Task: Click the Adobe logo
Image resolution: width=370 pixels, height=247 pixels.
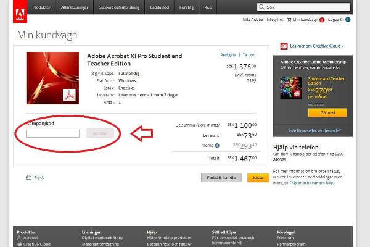Action: 20,11
